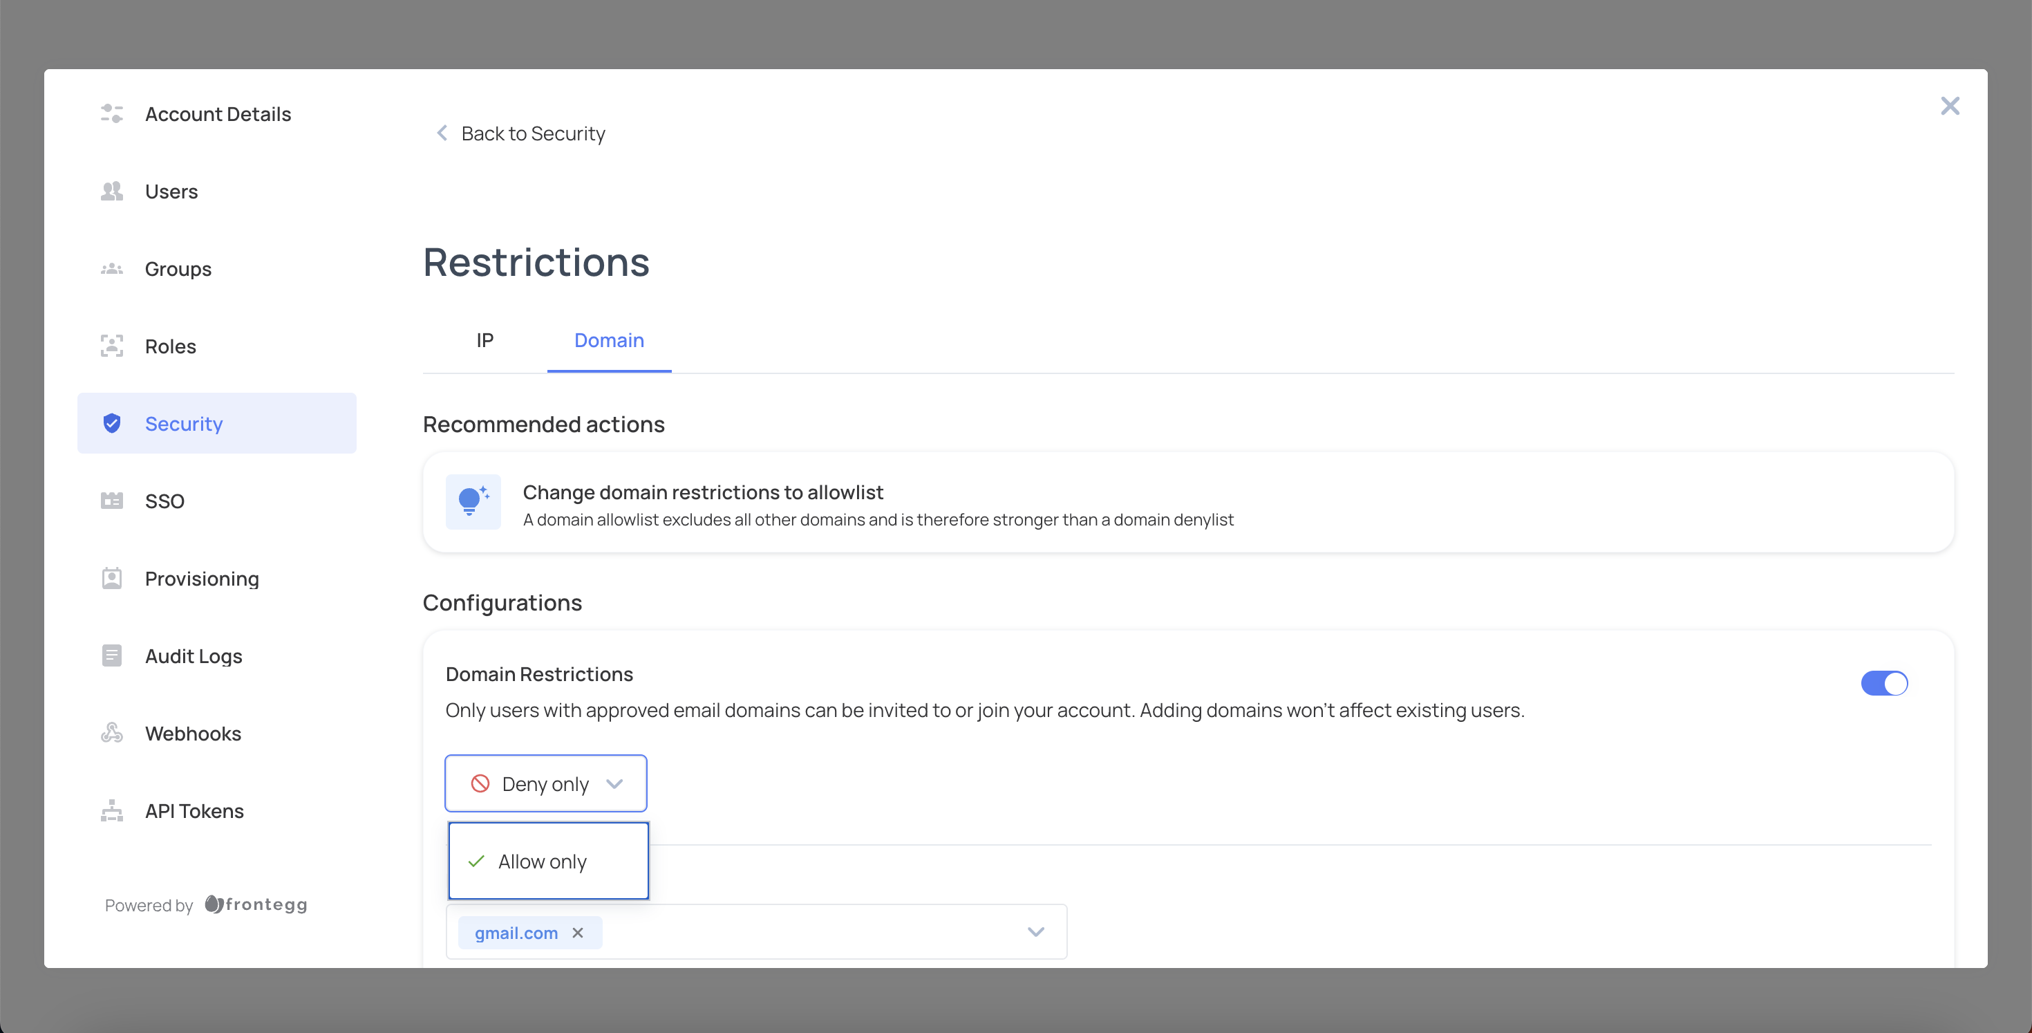This screenshot has width=2032, height=1033.
Task: Expand the domain list dropdown arrow
Action: coord(1036,932)
